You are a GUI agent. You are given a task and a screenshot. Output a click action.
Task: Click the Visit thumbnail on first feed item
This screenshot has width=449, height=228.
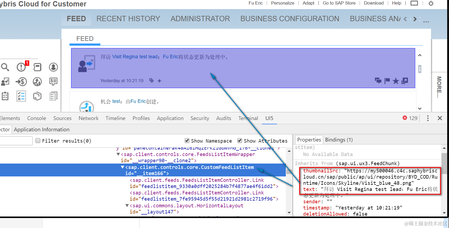click(x=86, y=64)
